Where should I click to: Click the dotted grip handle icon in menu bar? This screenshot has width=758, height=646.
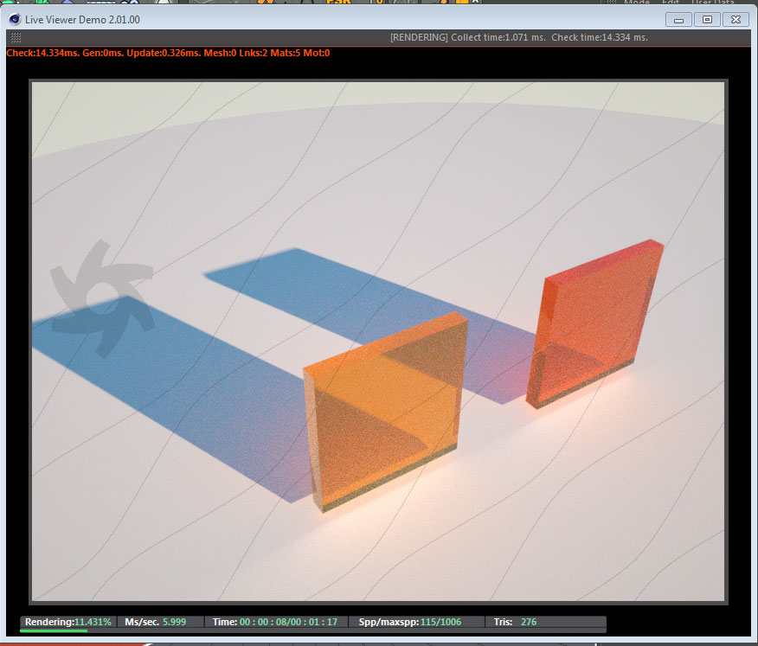[16, 38]
